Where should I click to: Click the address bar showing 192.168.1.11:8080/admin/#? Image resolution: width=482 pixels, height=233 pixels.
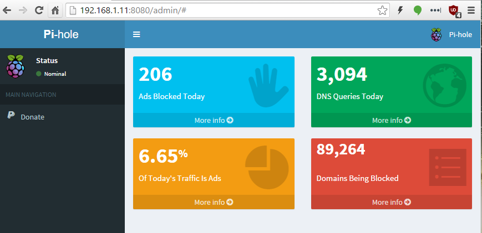click(x=227, y=11)
